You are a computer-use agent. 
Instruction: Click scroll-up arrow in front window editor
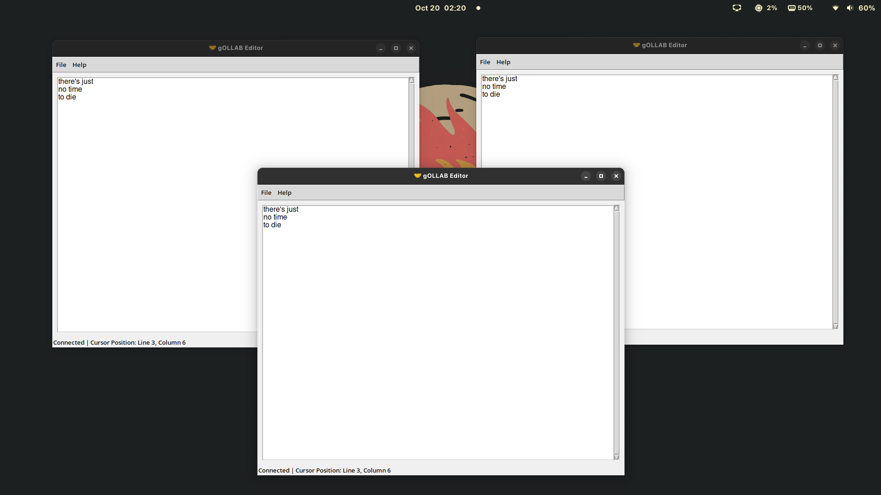(x=617, y=208)
